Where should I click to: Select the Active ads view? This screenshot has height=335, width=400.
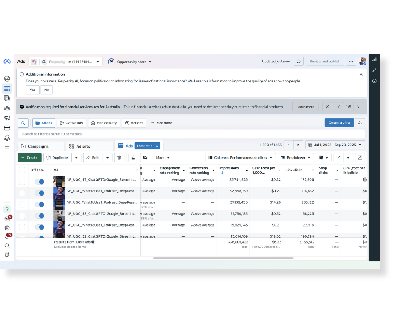[x=71, y=123]
